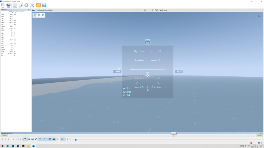
Task: Open the grid overlay dropdown arrow
Action: [64, 139]
